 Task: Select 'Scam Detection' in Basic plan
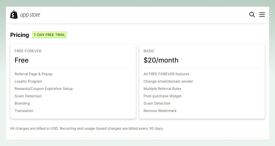(157, 103)
